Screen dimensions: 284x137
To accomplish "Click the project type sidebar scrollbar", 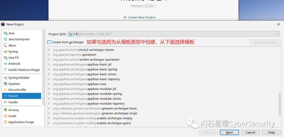I will (x=43, y=68).
